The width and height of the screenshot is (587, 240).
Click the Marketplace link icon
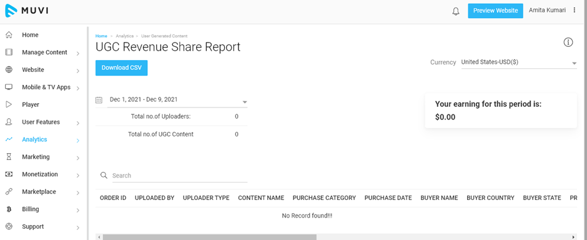click(x=9, y=192)
